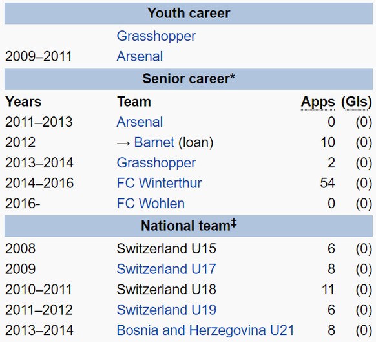Follow the Switzerland U17 link
The image size is (376, 342).
pyautogui.click(x=166, y=269)
